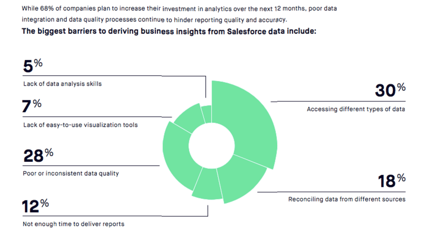Click the bold 'biggest barriers' heading
434x238 pixels.
(x=169, y=31)
